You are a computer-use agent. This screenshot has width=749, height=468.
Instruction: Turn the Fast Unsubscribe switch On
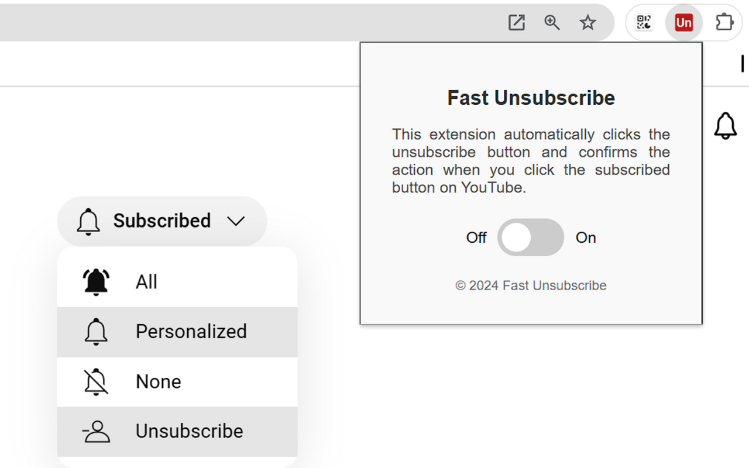click(x=530, y=237)
